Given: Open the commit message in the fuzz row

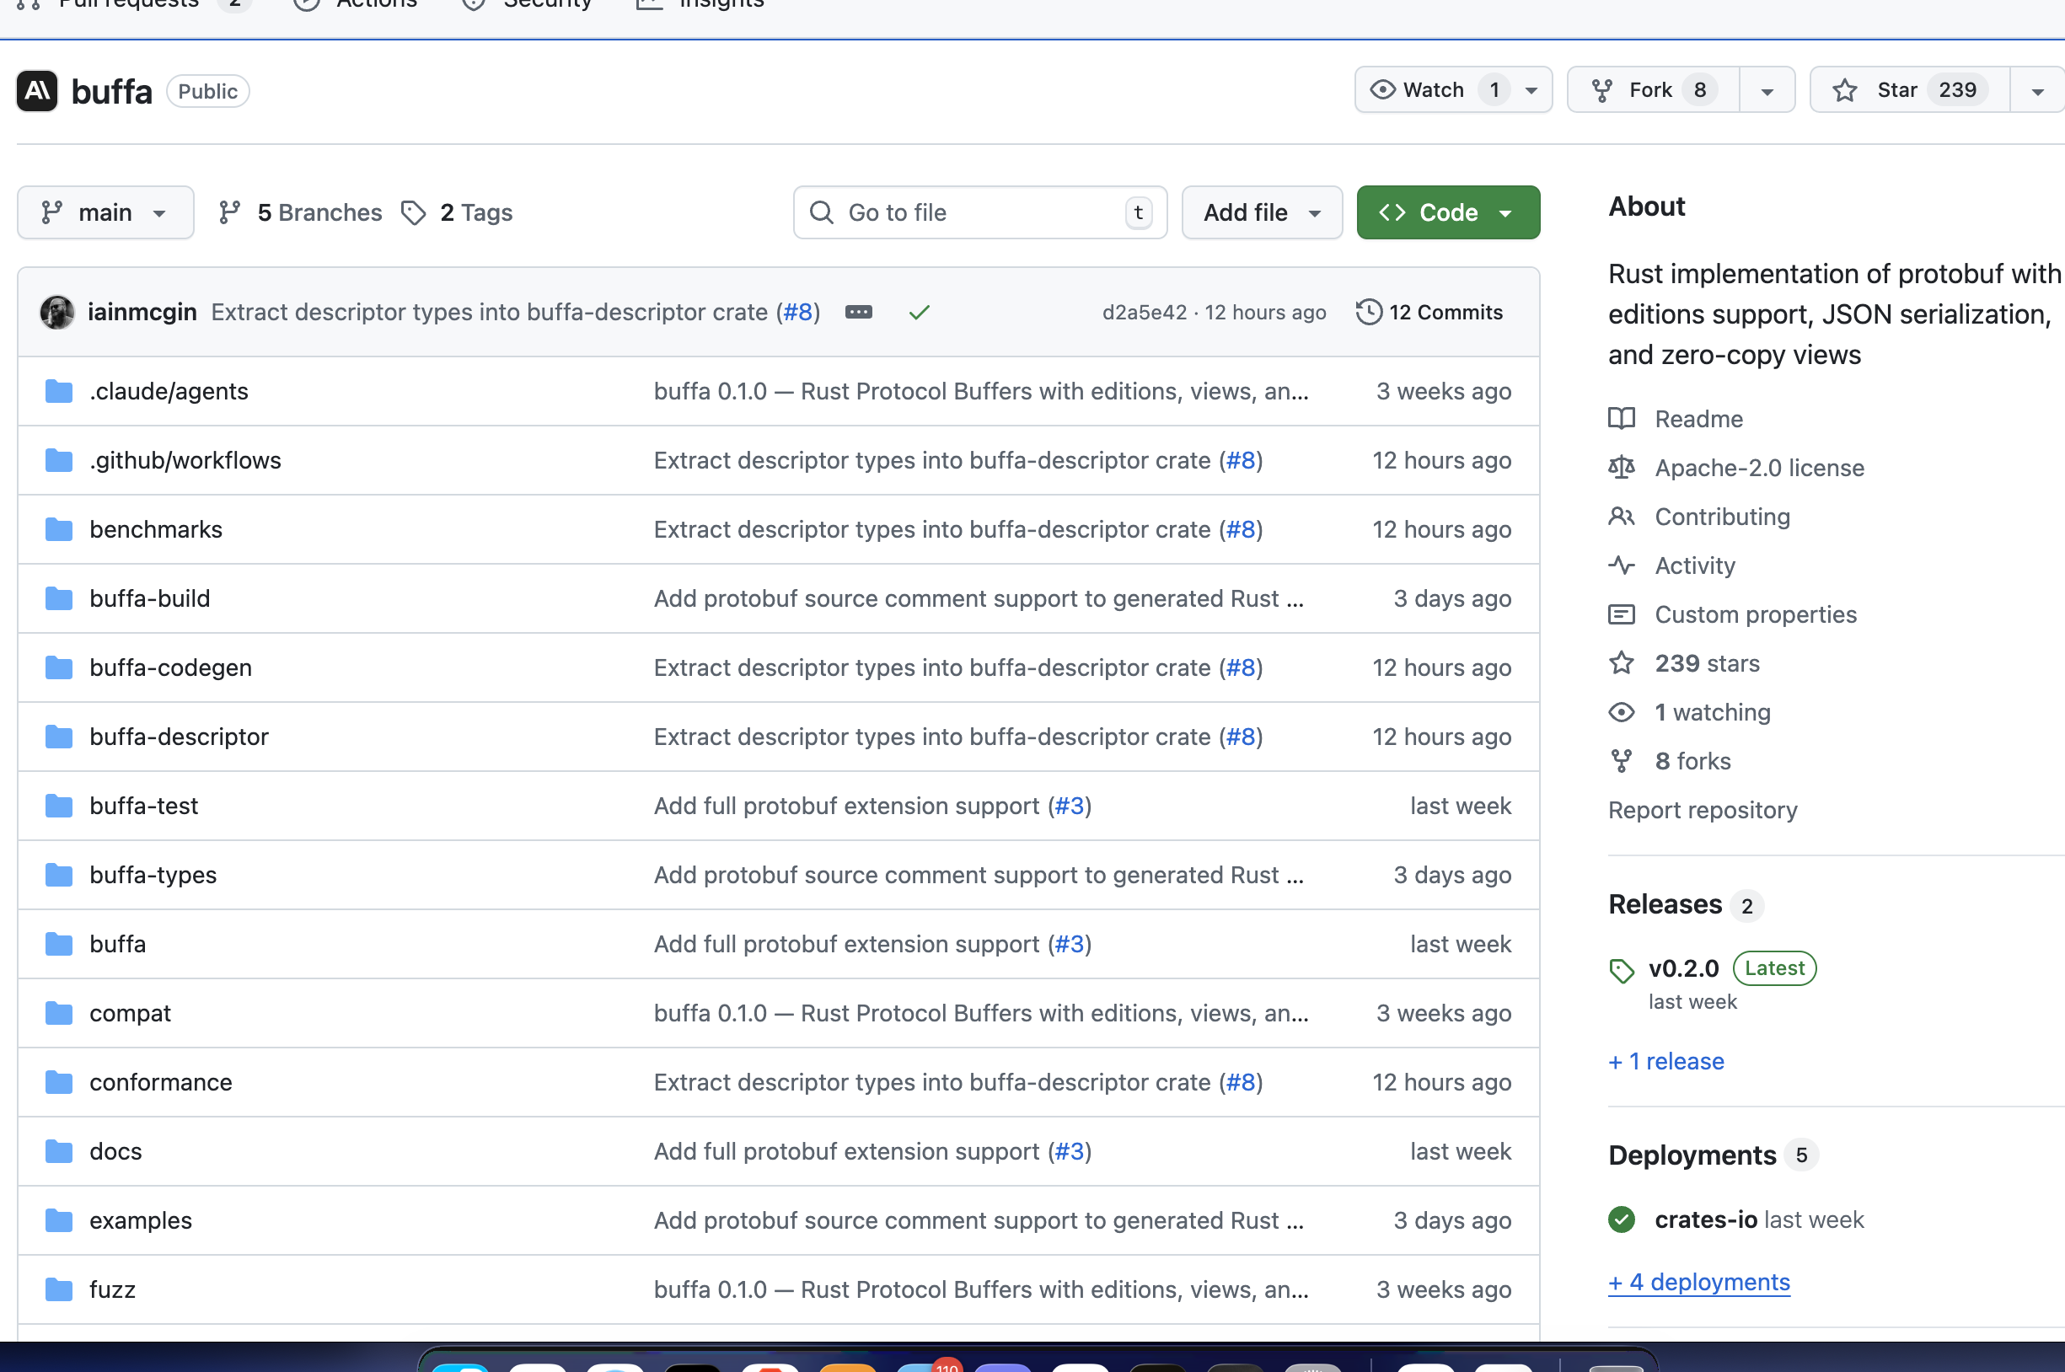Looking at the screenshot, I should [982, 1289].
